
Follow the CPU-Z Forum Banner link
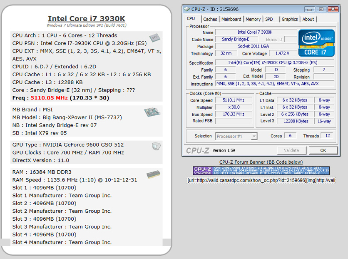click(261, 162)
